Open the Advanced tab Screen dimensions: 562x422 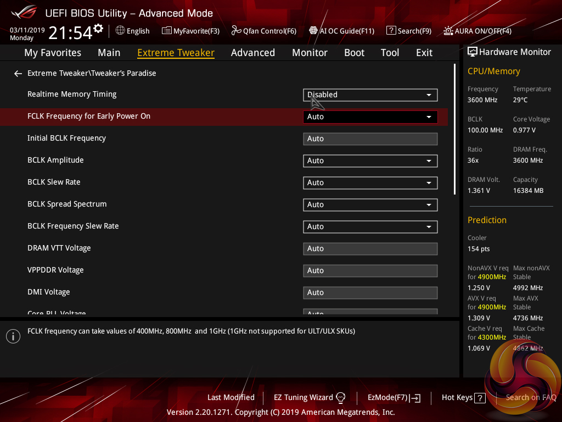coord(253,53)
